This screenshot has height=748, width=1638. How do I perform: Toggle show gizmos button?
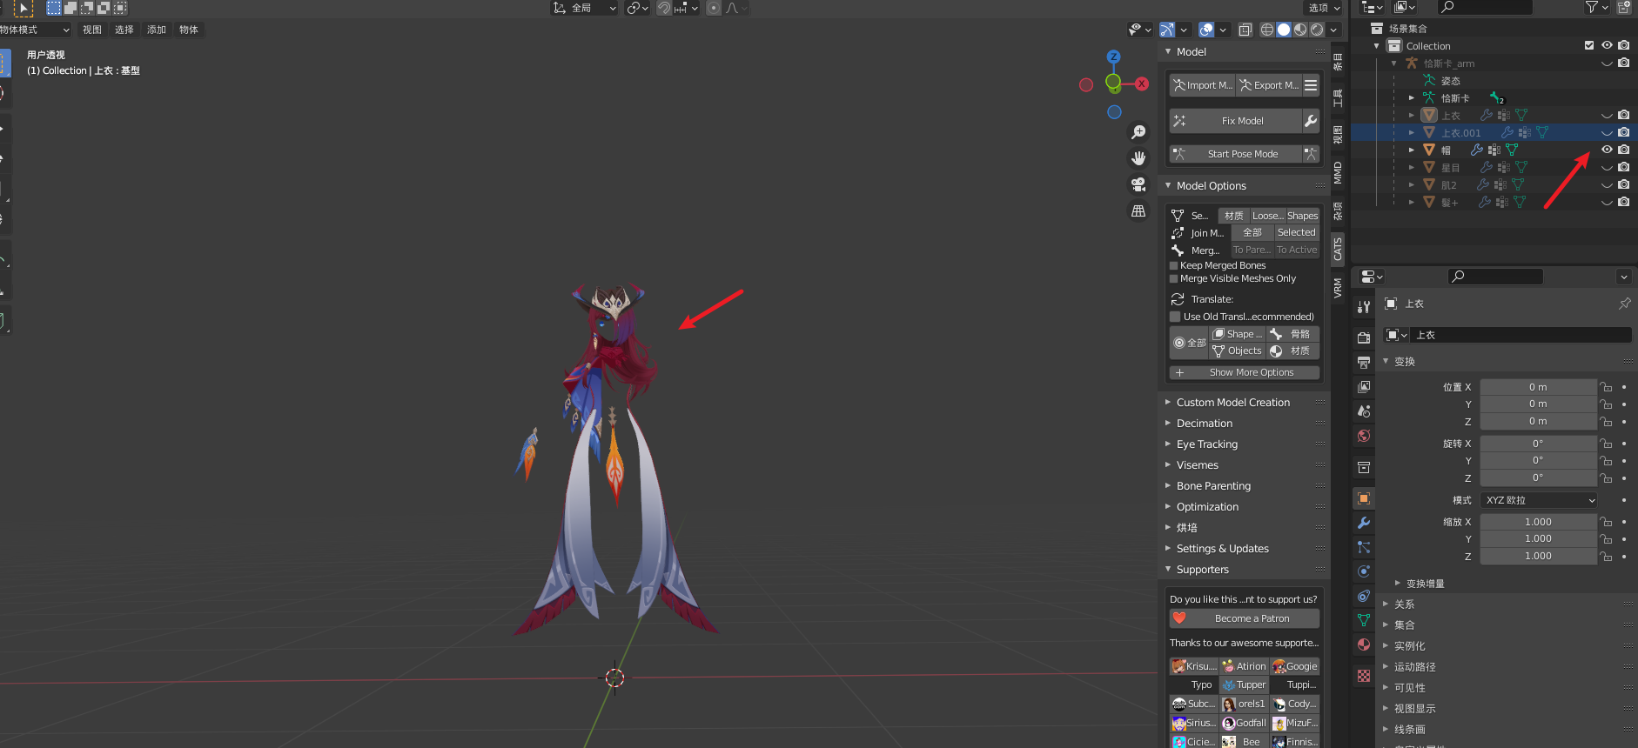tap(1167, 30)
